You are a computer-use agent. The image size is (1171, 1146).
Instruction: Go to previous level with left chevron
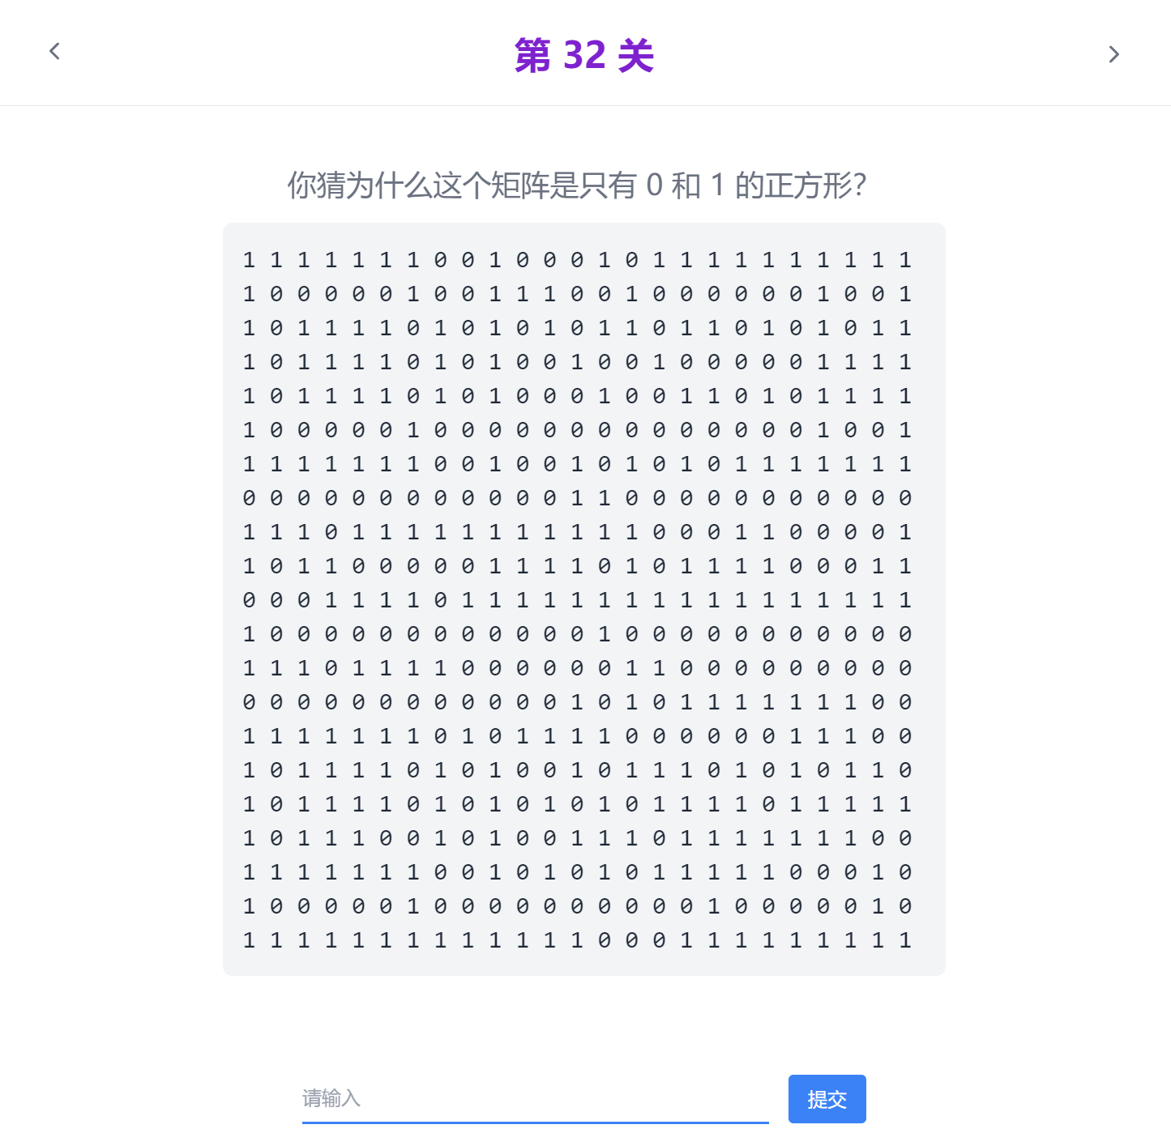54,52
